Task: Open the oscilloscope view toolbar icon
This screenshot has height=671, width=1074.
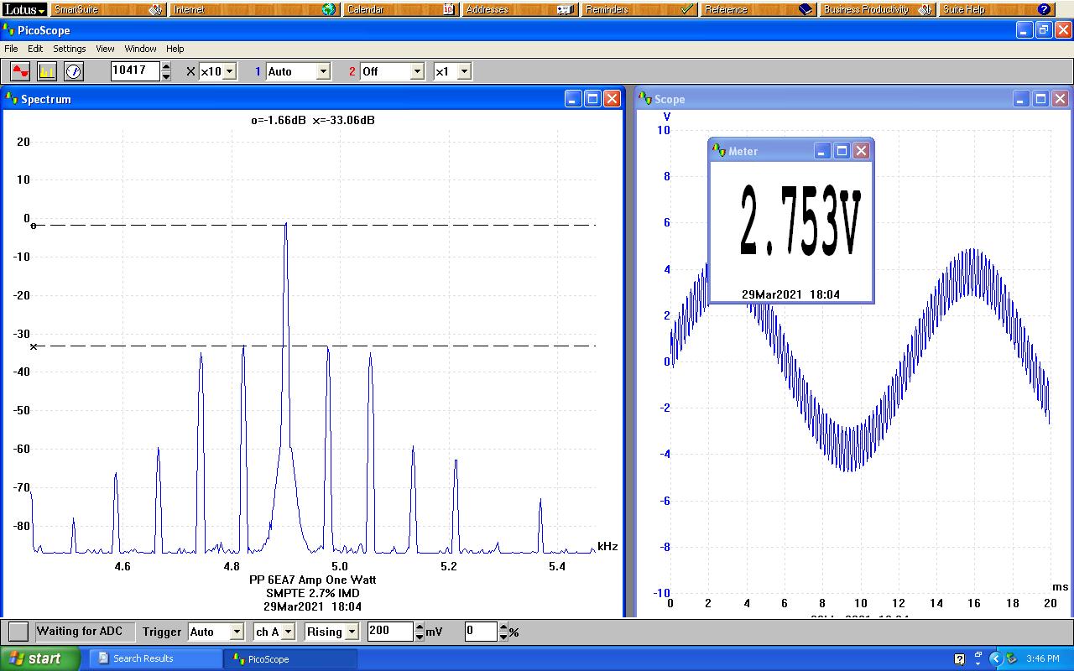Action: click(20, 71)
